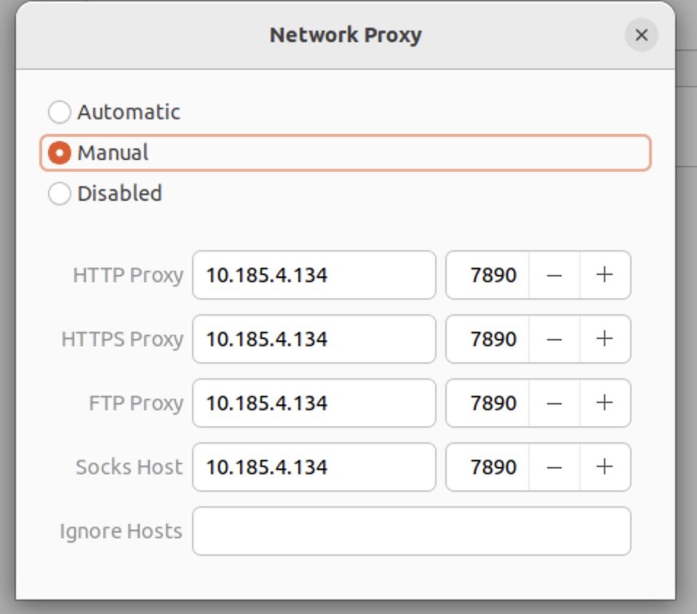This screenshot has width=697, height=614.
Task: Increase the HTTPS Proxy port with plus
Action: [x=605, y=339]
